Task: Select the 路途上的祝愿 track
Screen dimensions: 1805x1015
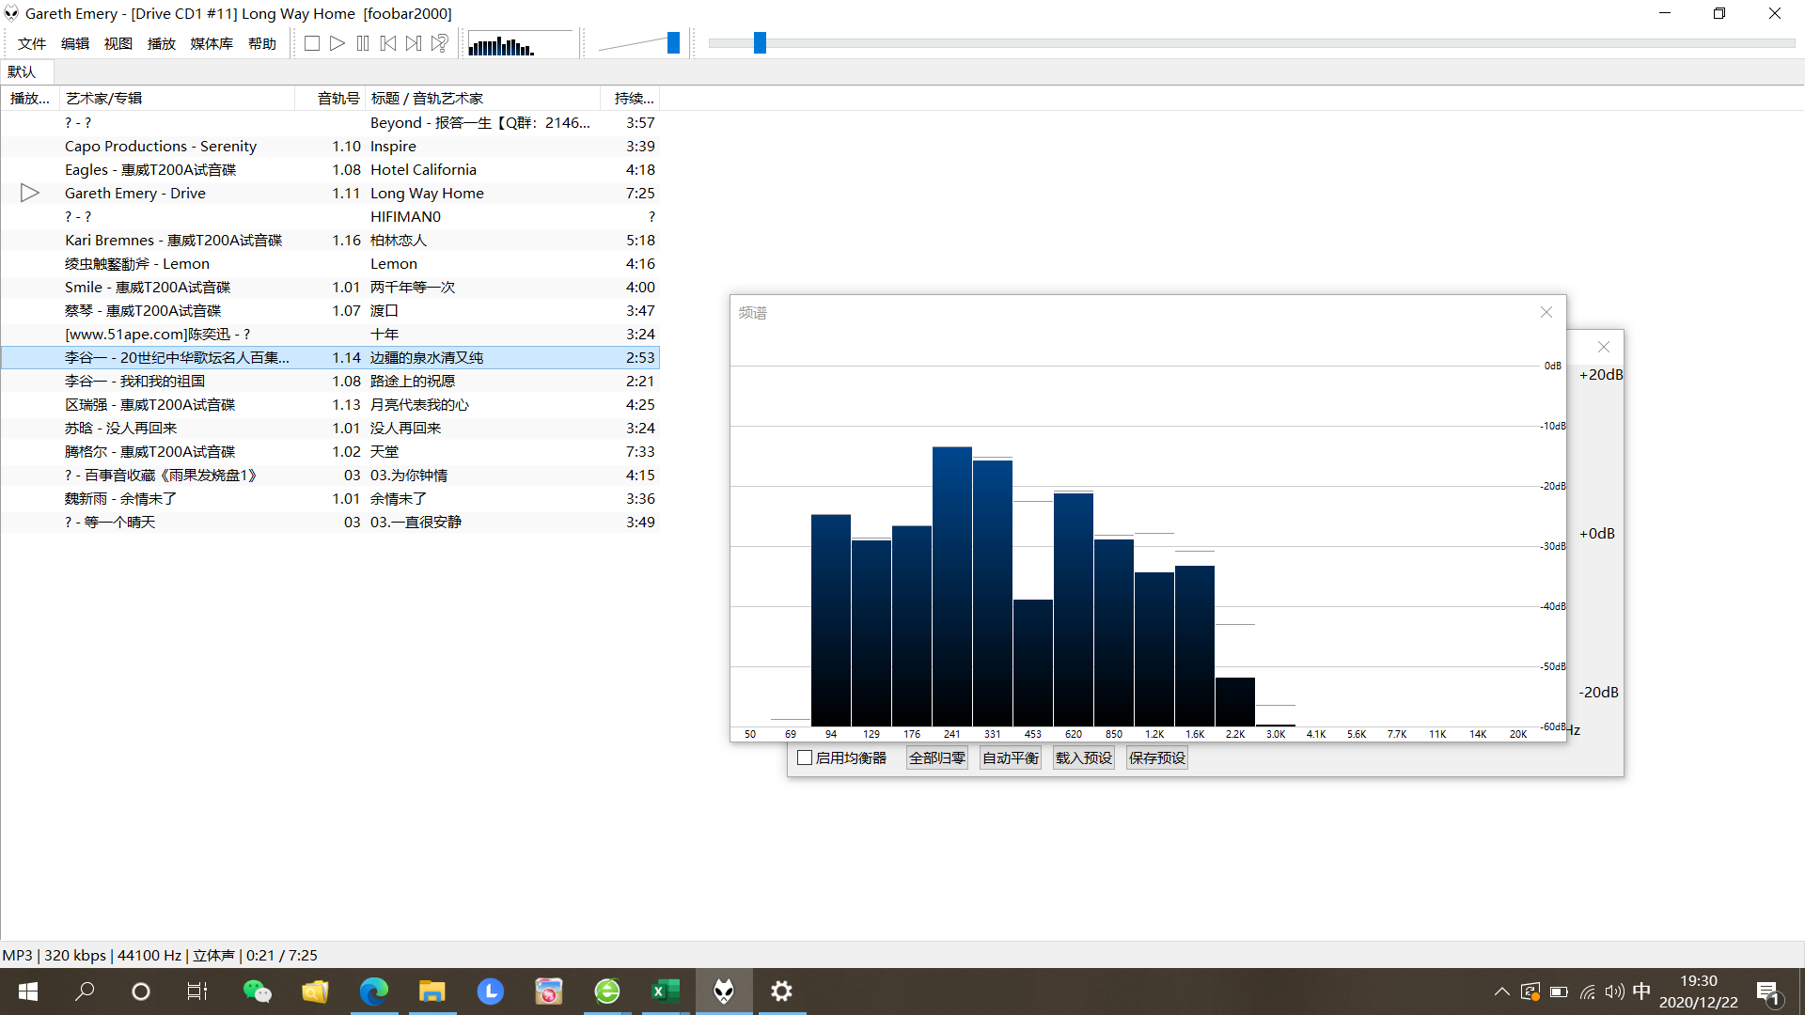Action: pos(330,381)
